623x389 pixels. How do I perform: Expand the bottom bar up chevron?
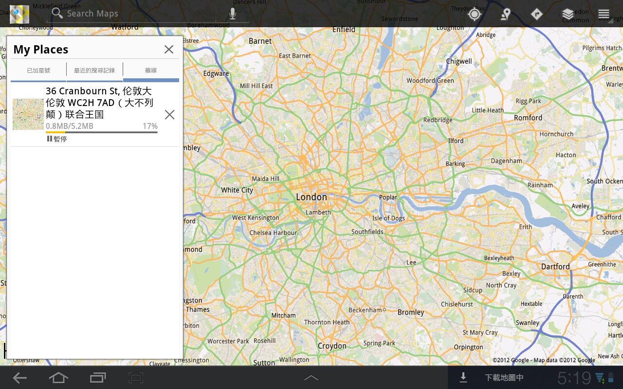pyautogui.click(x=311, y=377)
